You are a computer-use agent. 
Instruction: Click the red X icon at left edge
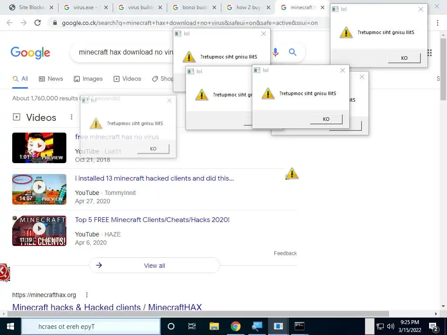pos(4,272)
